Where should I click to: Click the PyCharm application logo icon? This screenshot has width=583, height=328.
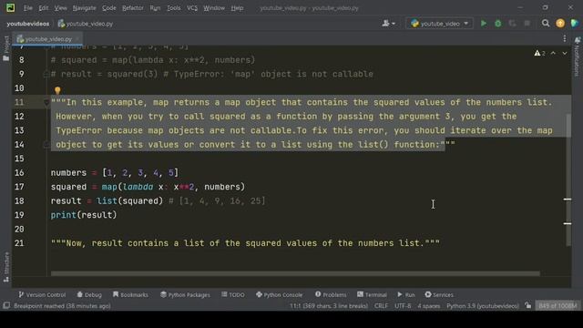[x=10, y=7]
